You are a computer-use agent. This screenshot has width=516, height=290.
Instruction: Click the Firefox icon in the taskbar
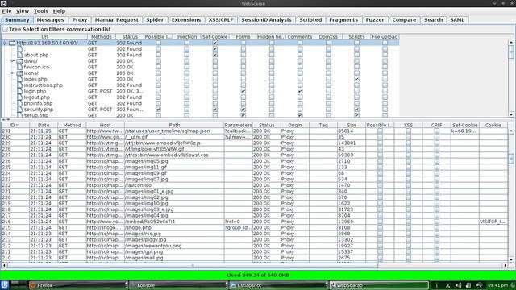(x=32, y=285)
